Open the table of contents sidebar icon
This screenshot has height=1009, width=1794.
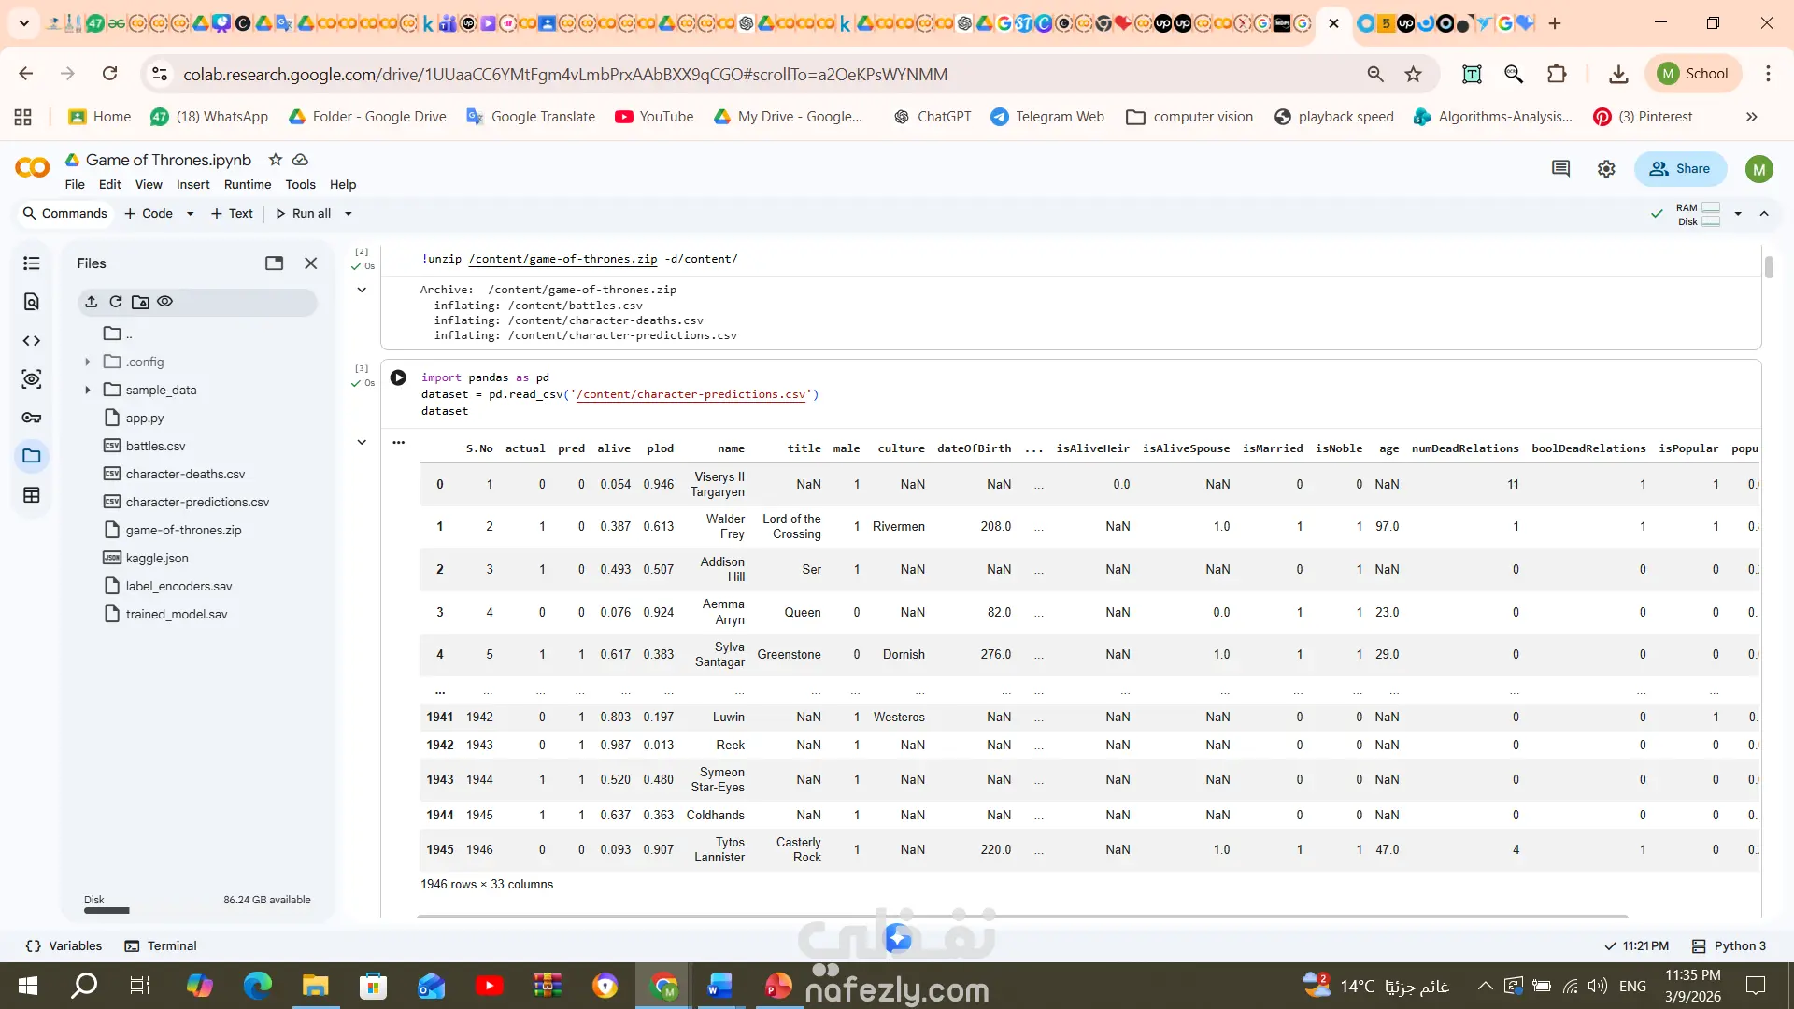pyautogui.click(x=31, y=263)
